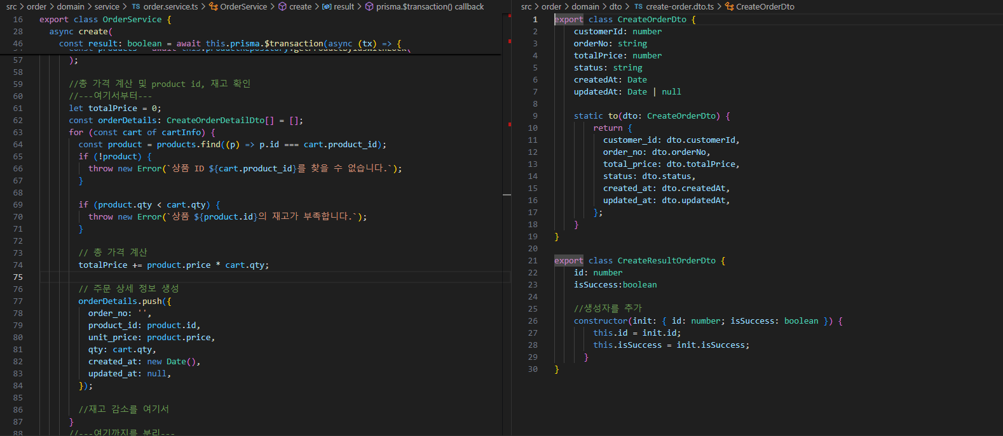This screenshot has width=1003, height=436.
Task: Jump to sticky line 'async create('
Action: [81, 32]
